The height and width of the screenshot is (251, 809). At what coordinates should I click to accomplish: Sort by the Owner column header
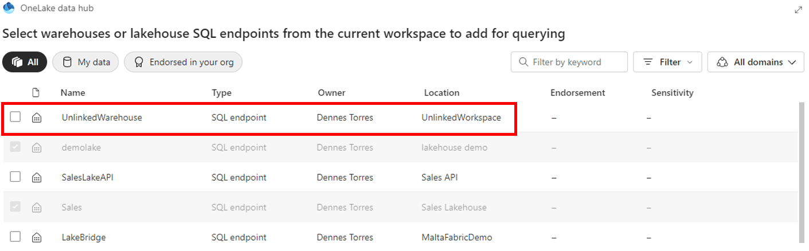pyautogui.click(x=331, y=93)
